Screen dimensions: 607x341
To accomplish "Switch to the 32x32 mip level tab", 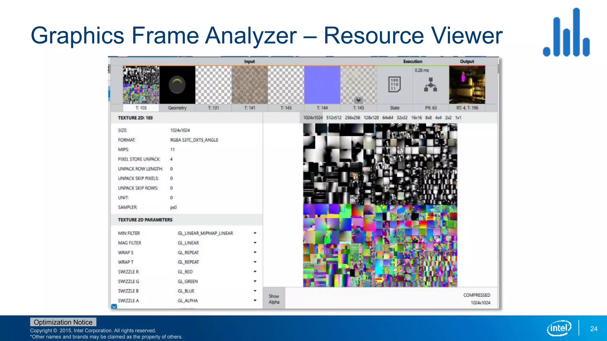I will (x=402, y=118).
